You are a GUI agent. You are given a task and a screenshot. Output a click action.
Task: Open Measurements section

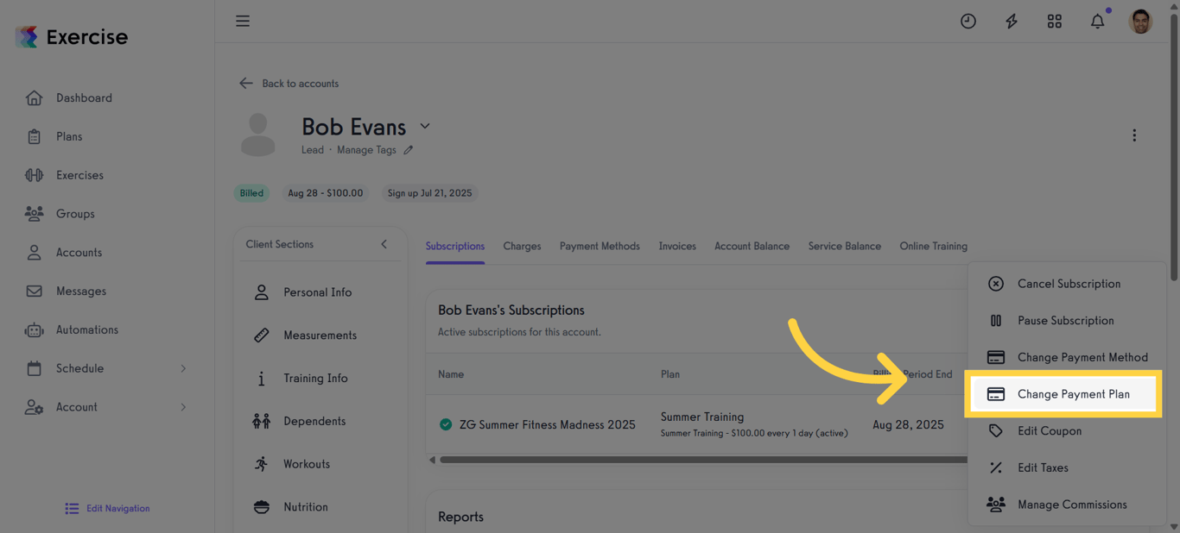(x=320, y=335)
